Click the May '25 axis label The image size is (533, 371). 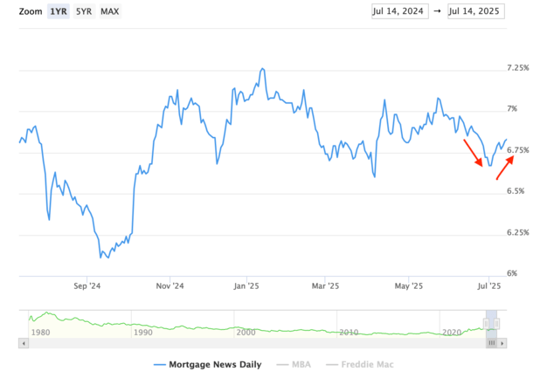[409, 286]
